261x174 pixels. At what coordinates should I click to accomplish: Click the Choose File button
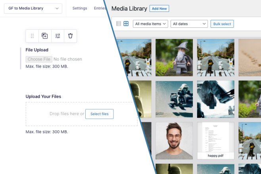[x=39, y=59]
